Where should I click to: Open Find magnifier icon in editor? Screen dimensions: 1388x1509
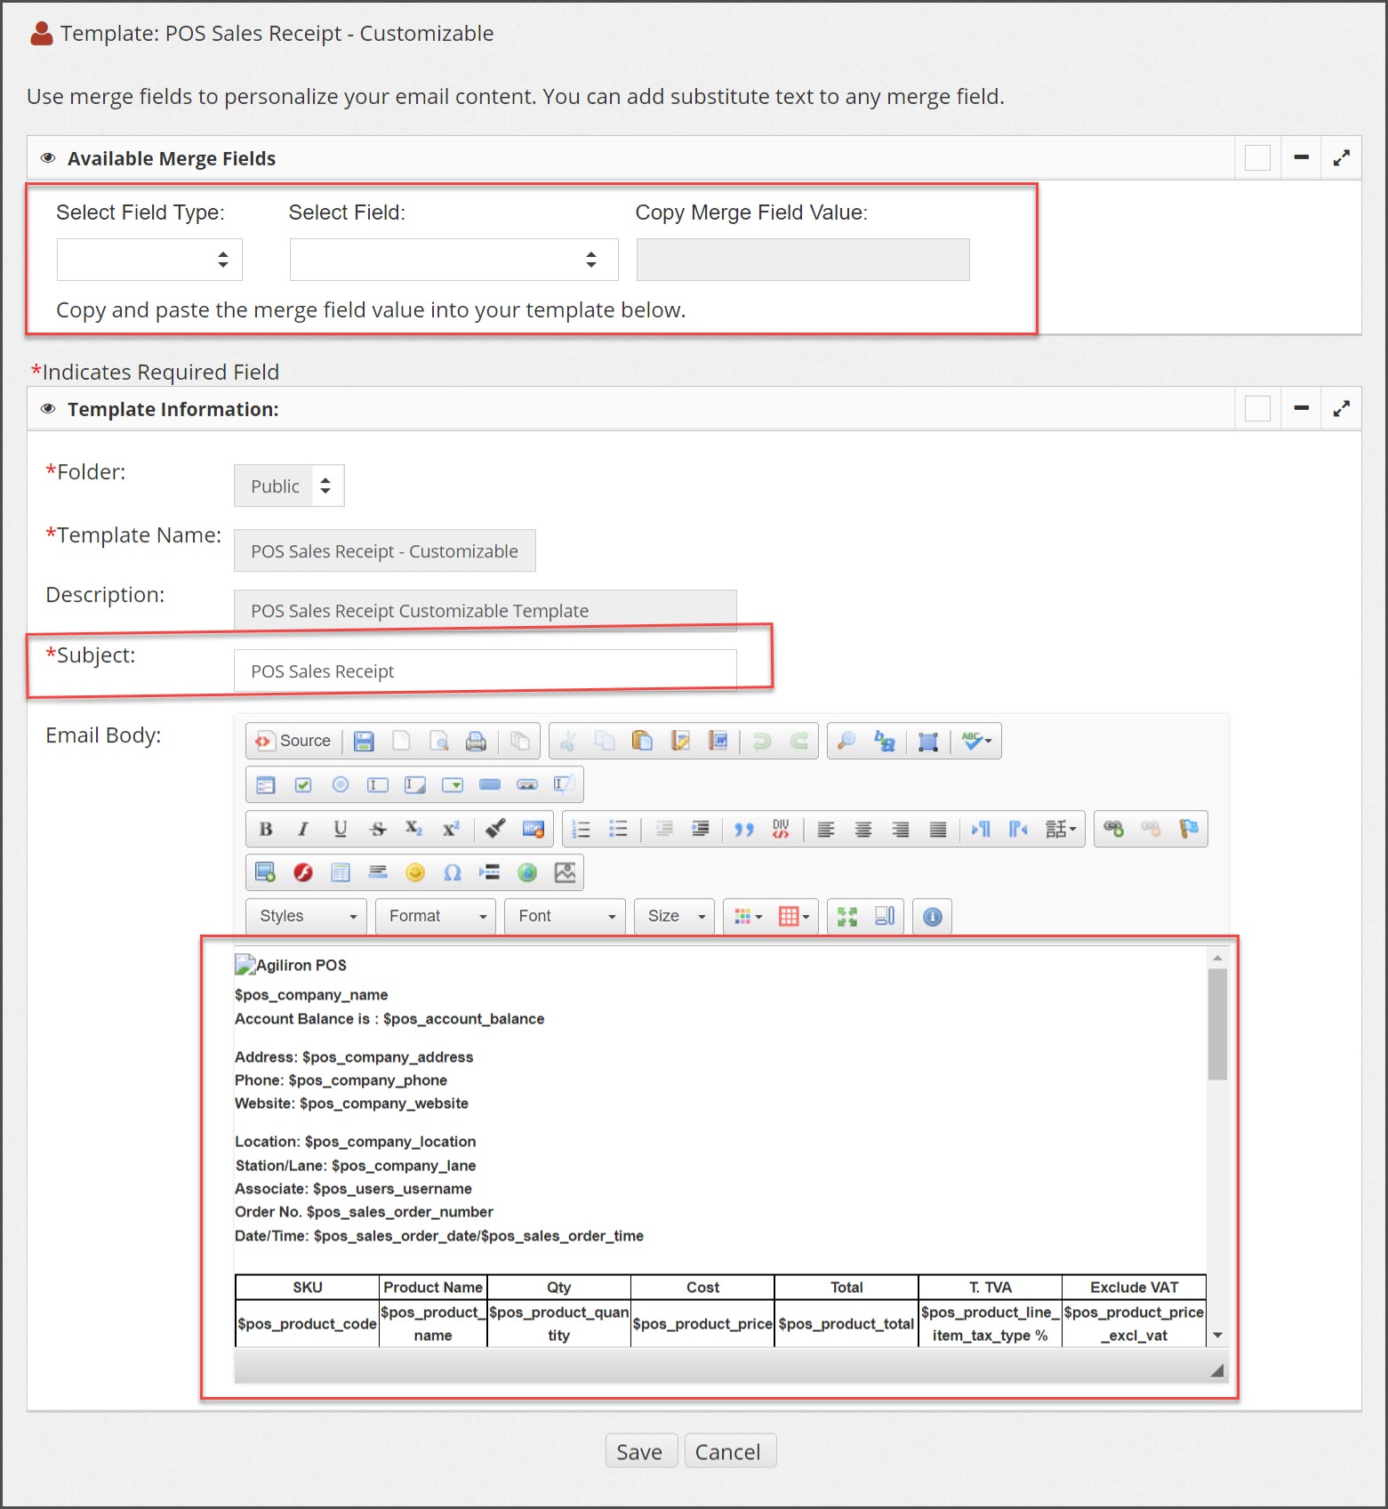click(x=846, y=741)
